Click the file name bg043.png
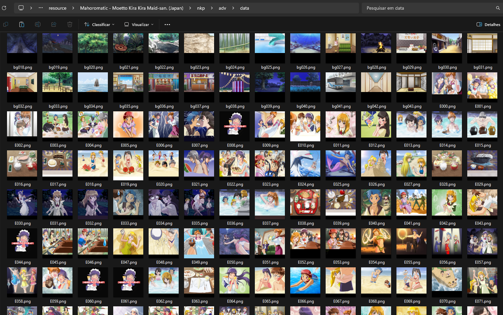This screenshot has width=503, height=315. pos(412,106)
